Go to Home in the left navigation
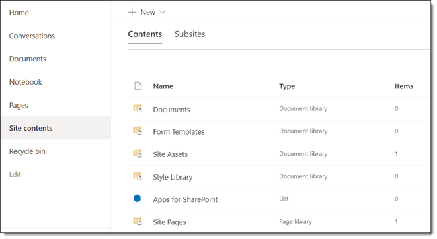The image size is (437, 239). point(19,13)
